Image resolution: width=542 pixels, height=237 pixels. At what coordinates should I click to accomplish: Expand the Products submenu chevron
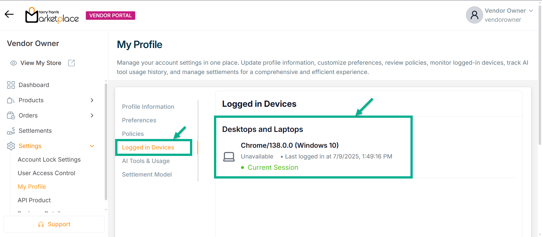tap(92, 100)
